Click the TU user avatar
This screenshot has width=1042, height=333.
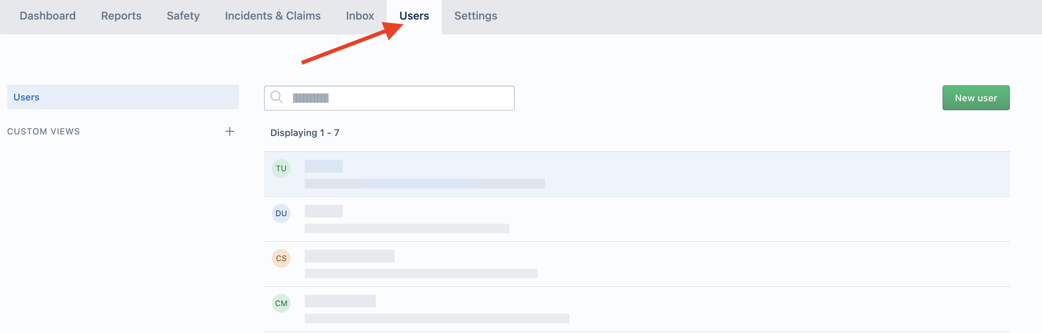pos(281,168)
